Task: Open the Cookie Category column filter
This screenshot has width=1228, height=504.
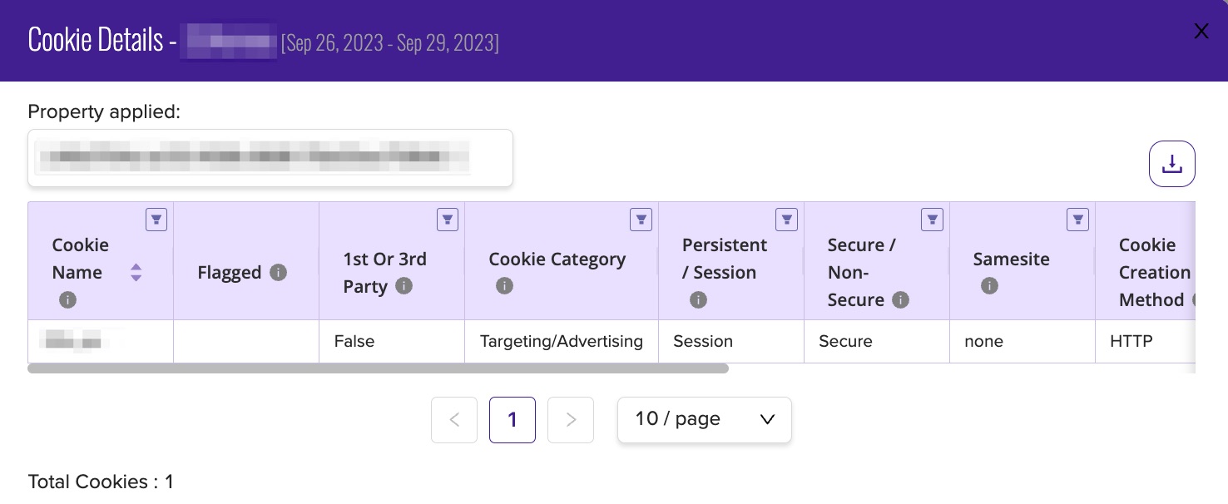Action: click(x=641, y=220)
